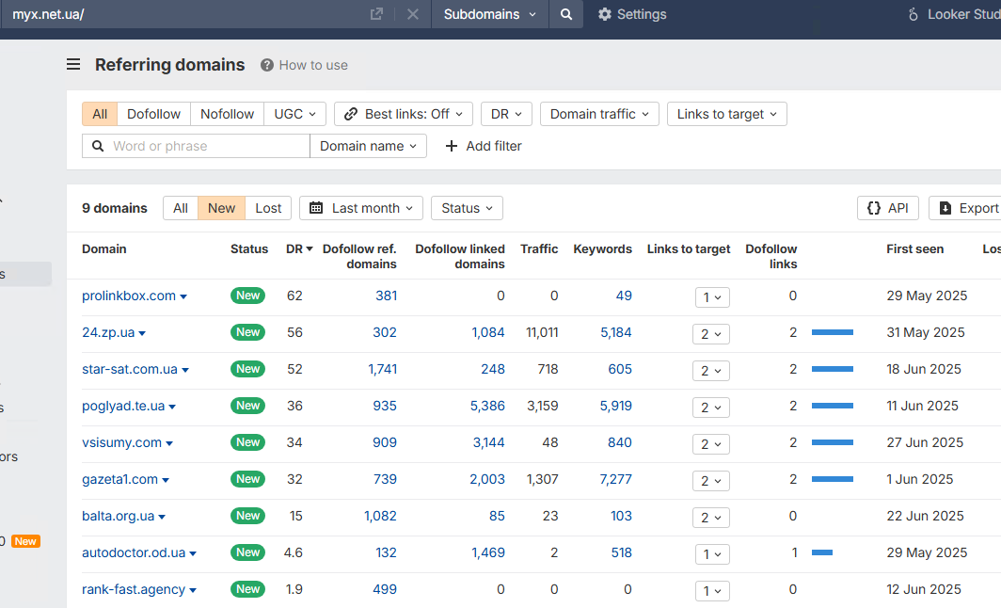Expand links to target for star-sat.com.ua
This screenshot has height=608, width=1001.
point(711,371)
